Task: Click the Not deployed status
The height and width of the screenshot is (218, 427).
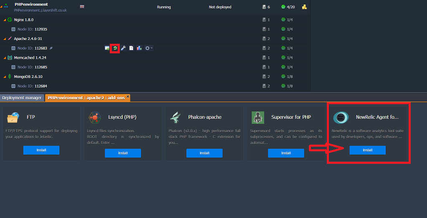Action: [x=220, y=7]
